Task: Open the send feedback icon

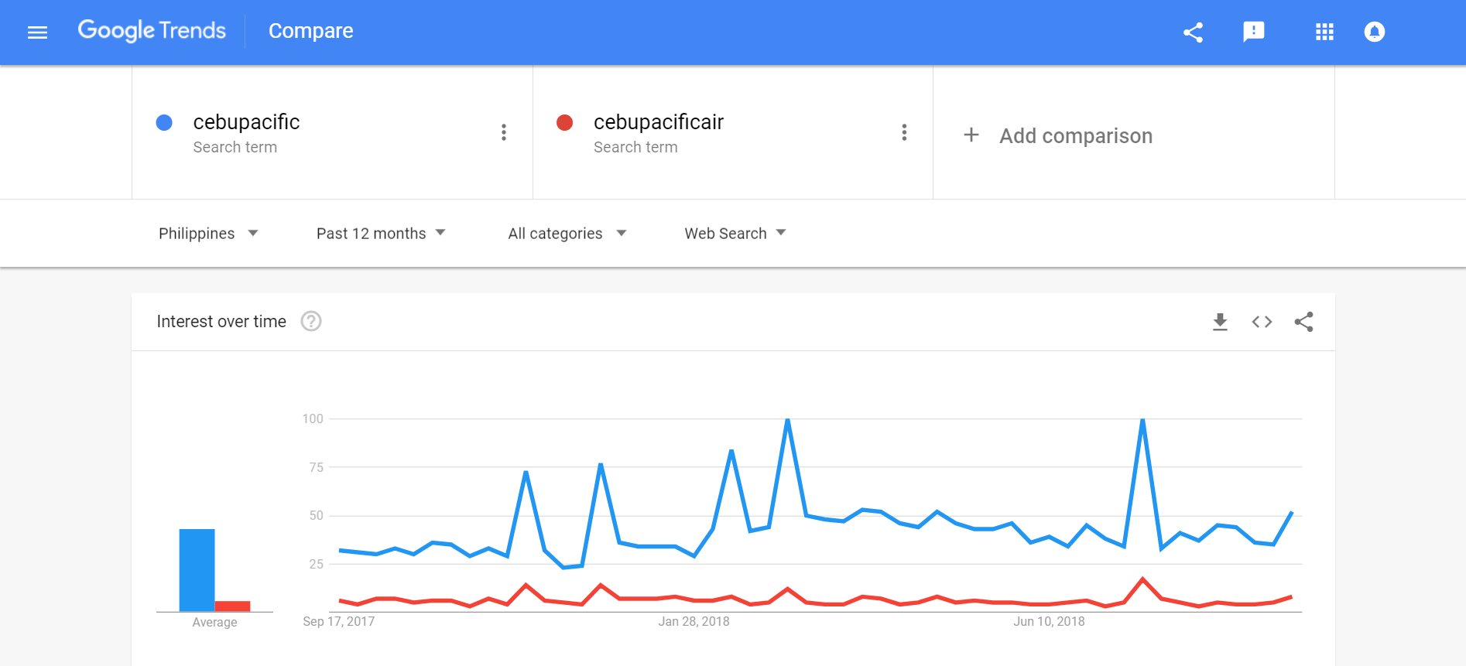Action: (1253, 32)
